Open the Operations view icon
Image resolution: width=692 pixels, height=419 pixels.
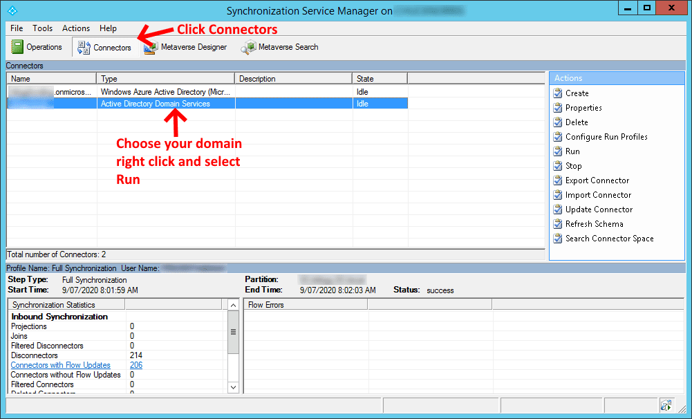(x=17, y=47)
